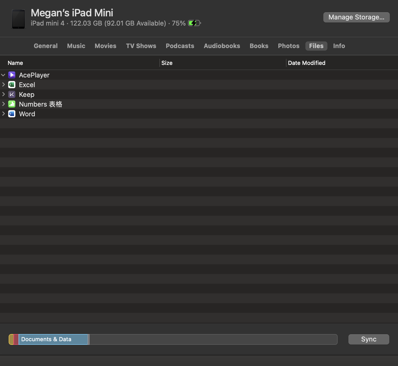The width and height of the screenshot is (398, 366).
Task: Go to the Podcasts tab
Action: tap(180, 46)
